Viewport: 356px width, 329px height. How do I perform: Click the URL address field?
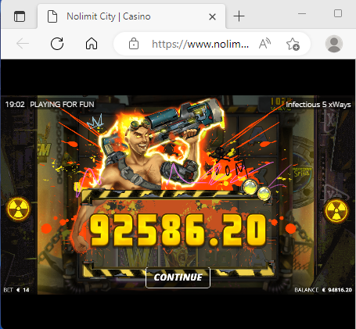click(200, 44)
